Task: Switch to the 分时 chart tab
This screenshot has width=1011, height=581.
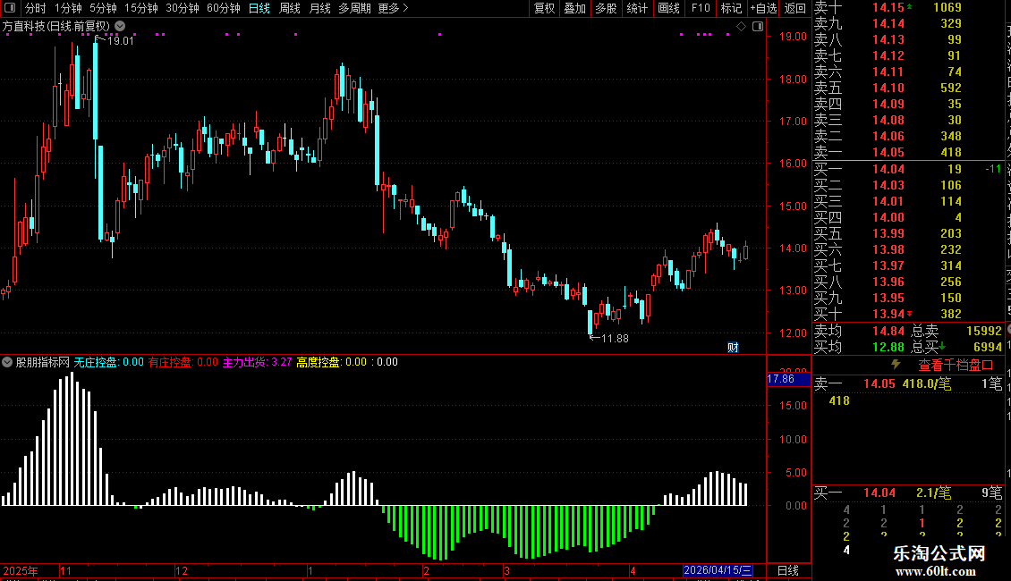Action: (36, 8)
